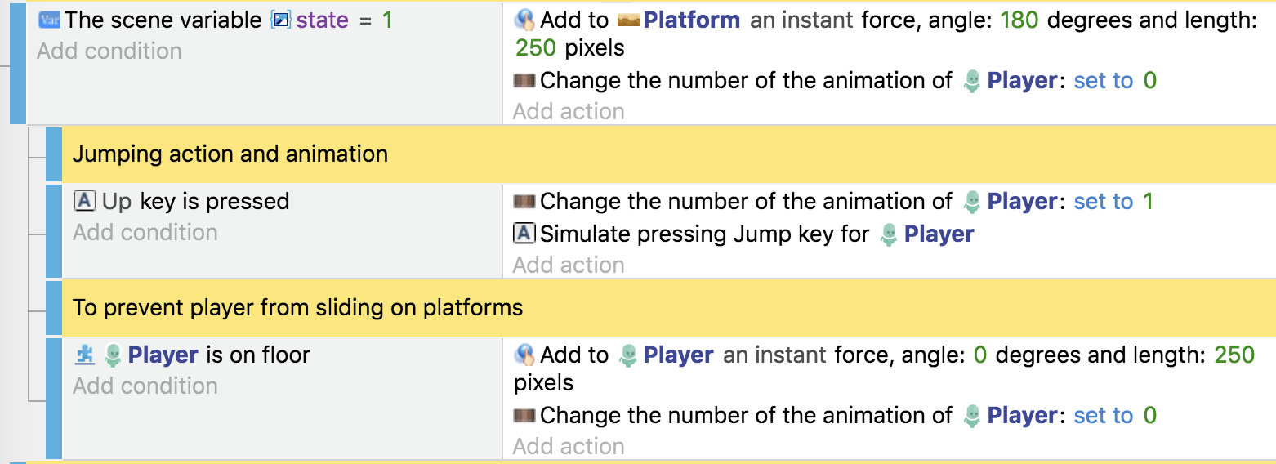Click the "Up" key parameter
The image size is (1276, 464).
[117, 201]
